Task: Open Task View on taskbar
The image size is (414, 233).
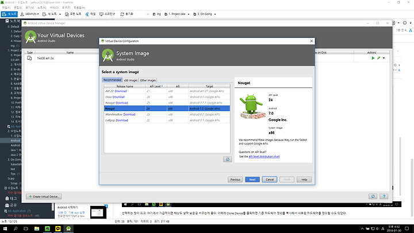Action: click(26, 229)
